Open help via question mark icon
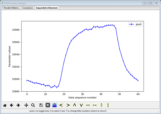The width and height of the screenshot is (161, 114). tap(54, 105)
